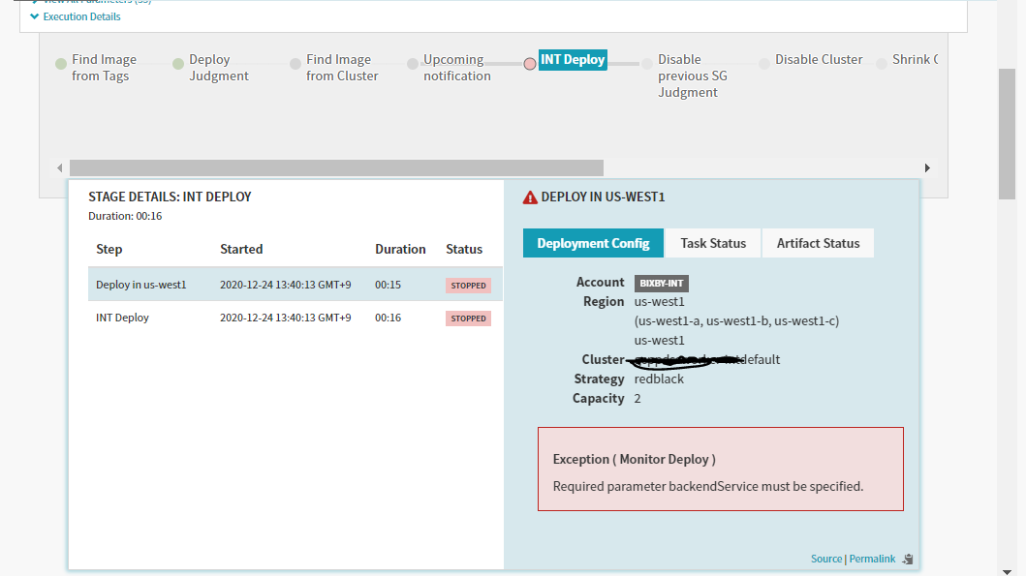Click the page vertical scrollbar thumb
The image size is (1026, 576).
(1007, 134)
